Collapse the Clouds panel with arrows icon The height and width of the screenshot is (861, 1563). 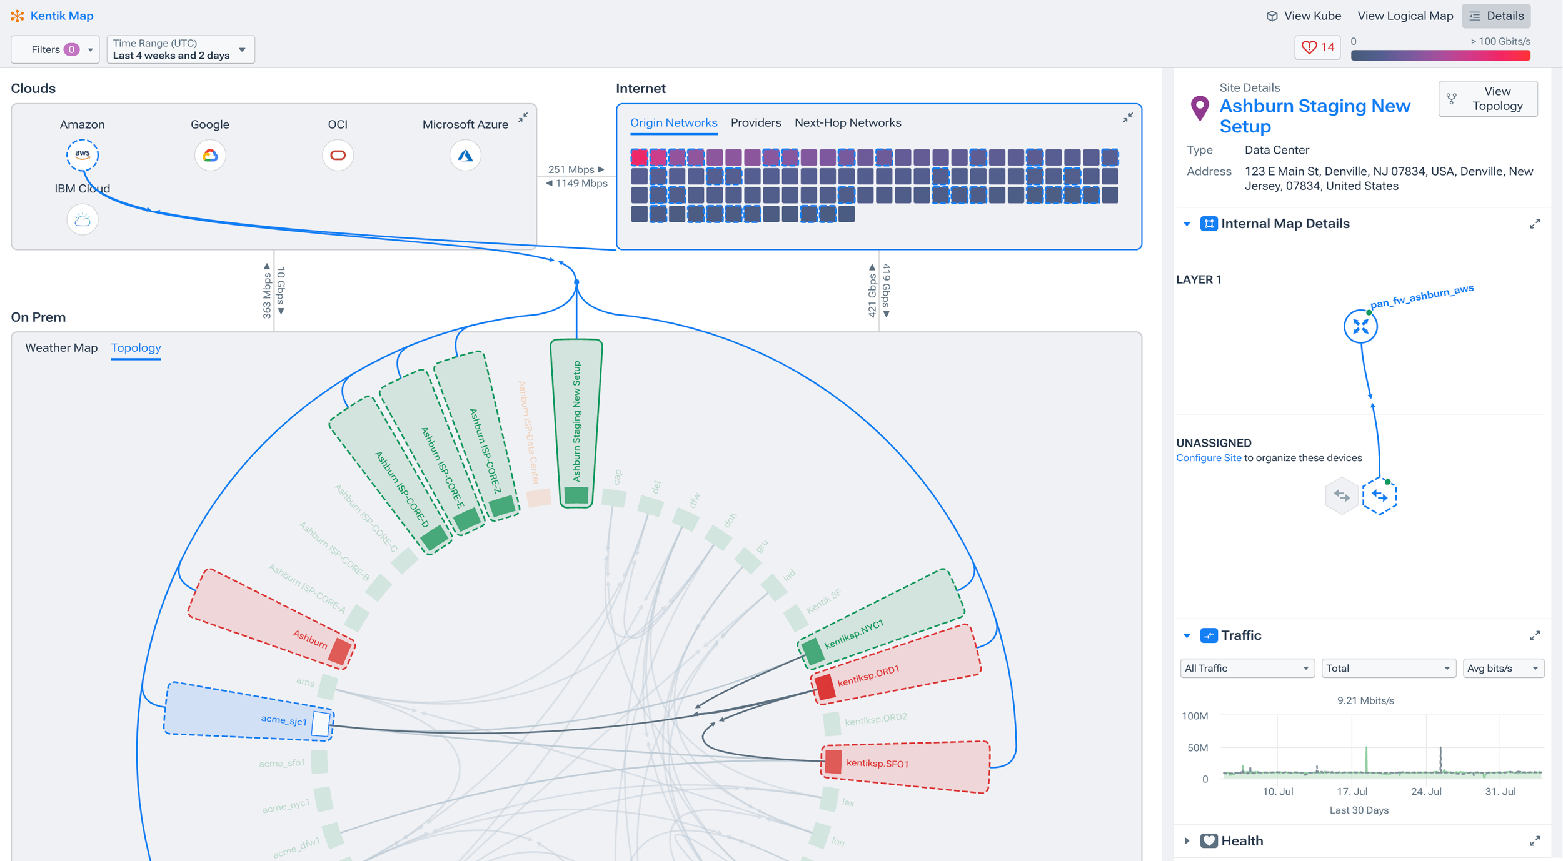coord(523,117)
